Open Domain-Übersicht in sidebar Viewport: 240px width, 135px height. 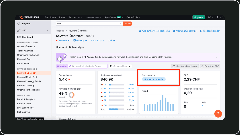coord(26,47)
